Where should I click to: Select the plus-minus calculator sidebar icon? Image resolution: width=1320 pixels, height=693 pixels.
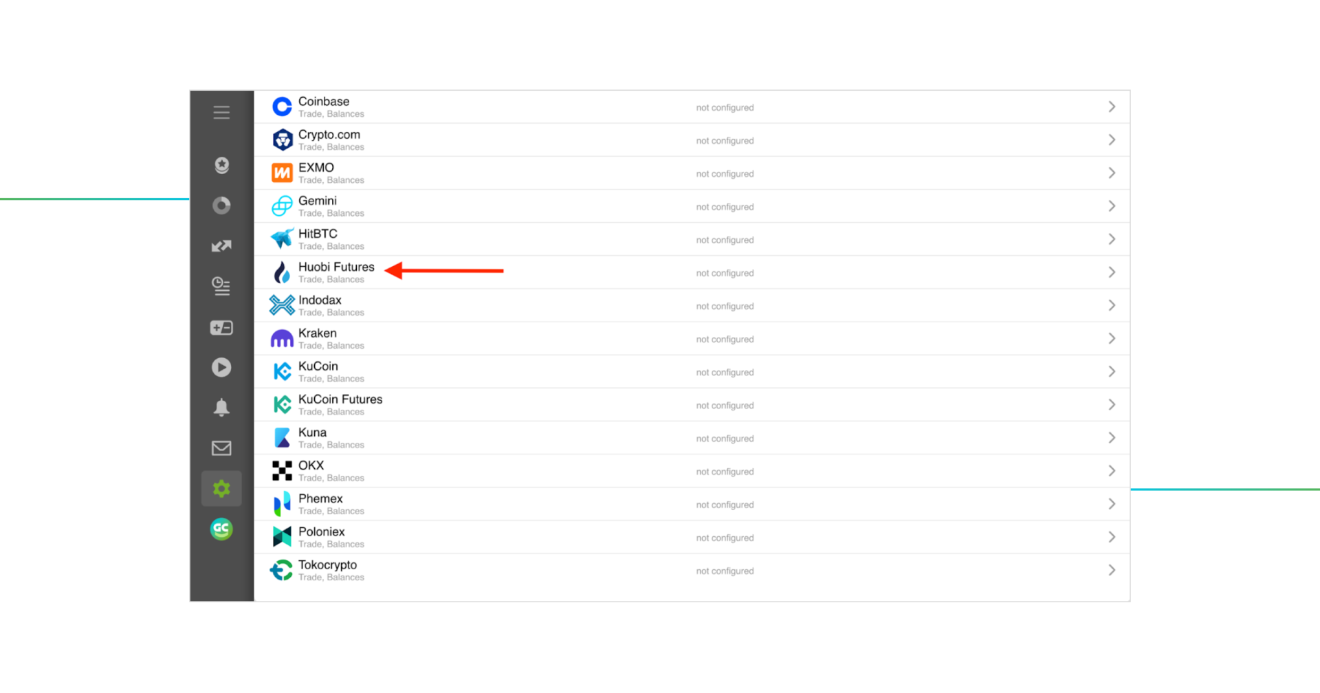click(221, 328)
